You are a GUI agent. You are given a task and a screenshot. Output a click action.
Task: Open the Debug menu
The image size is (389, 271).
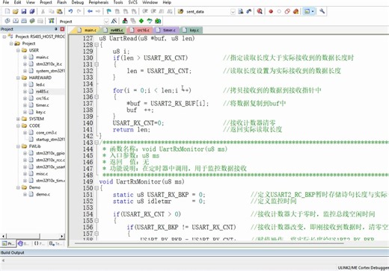[x=78, y=2]
